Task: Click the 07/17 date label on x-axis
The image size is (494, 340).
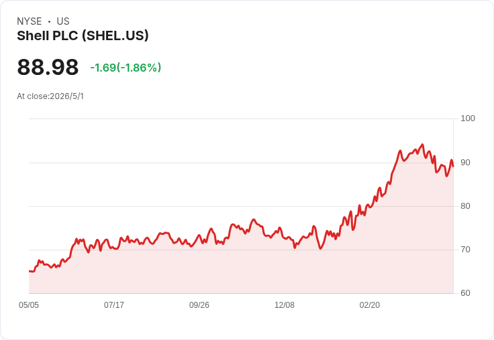Action: tap(114, 305)
